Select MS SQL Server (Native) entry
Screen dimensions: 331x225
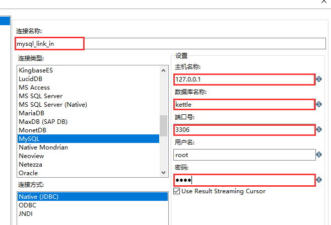tap(89, 105)
